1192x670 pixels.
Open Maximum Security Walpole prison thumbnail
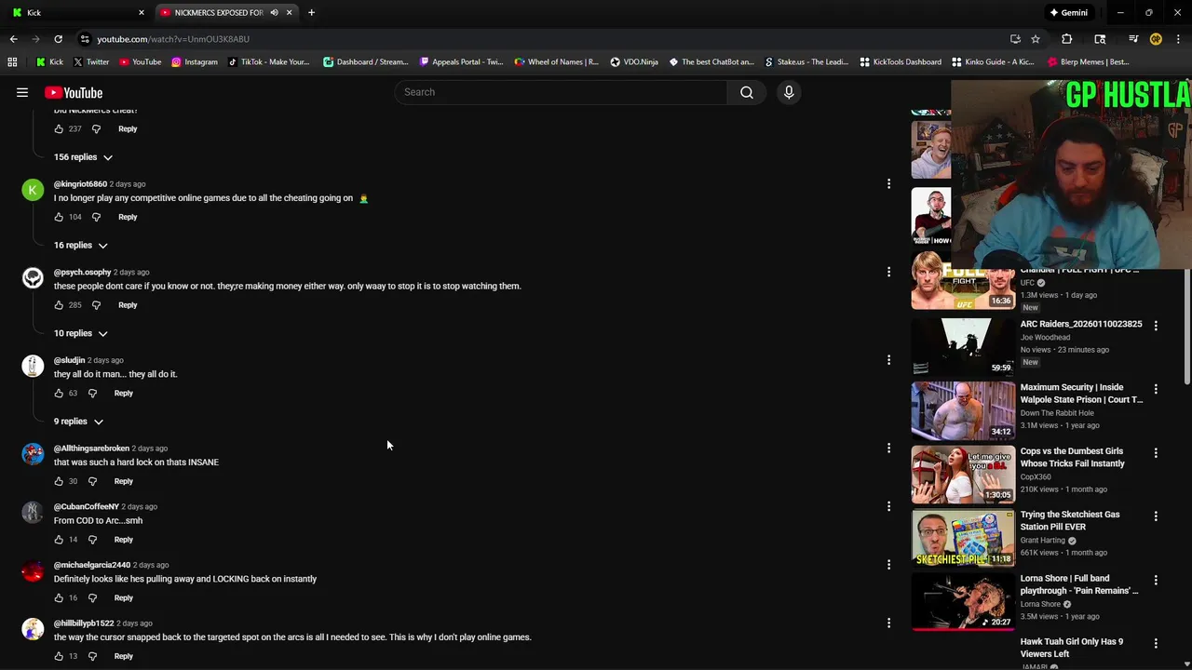click(x=963, y=410)
